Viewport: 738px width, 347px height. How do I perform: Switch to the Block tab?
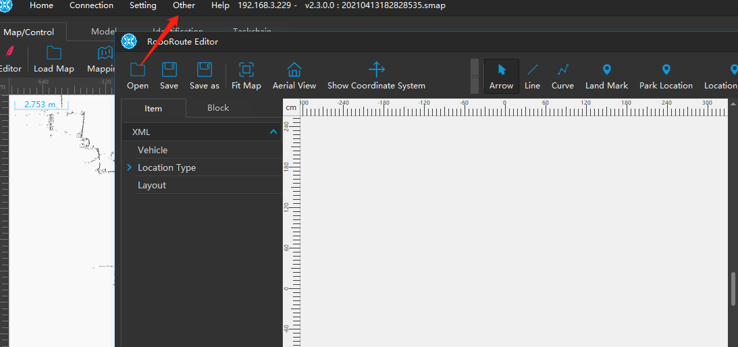[x=218, y=108]
